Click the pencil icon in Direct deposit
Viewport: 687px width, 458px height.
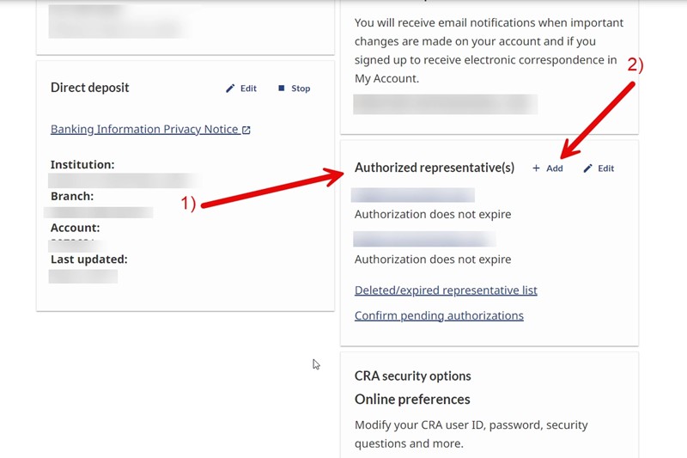tap(230, 89)
